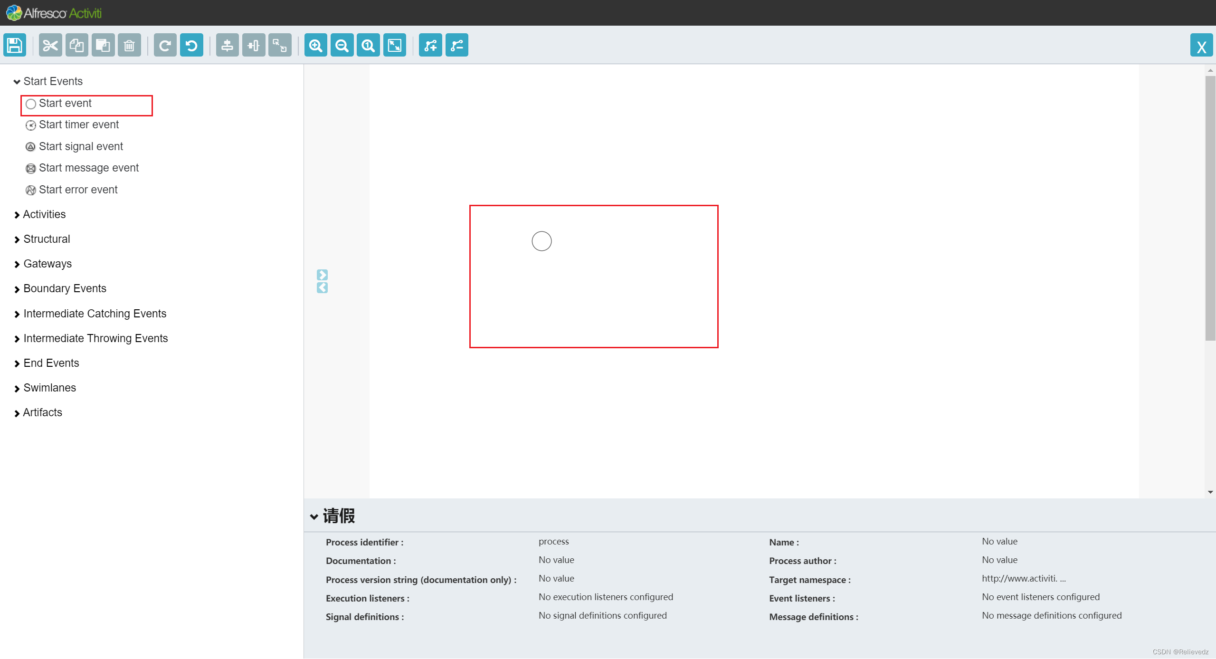Click the remove bend-point icon
This screenshot has width=1216, height=659.
coord(457,46)
